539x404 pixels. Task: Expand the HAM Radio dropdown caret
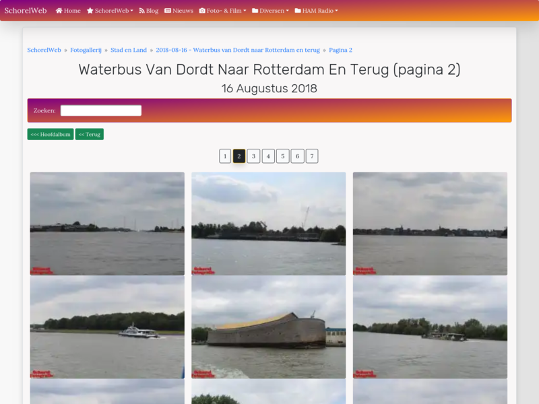click(x=336, y=11)
